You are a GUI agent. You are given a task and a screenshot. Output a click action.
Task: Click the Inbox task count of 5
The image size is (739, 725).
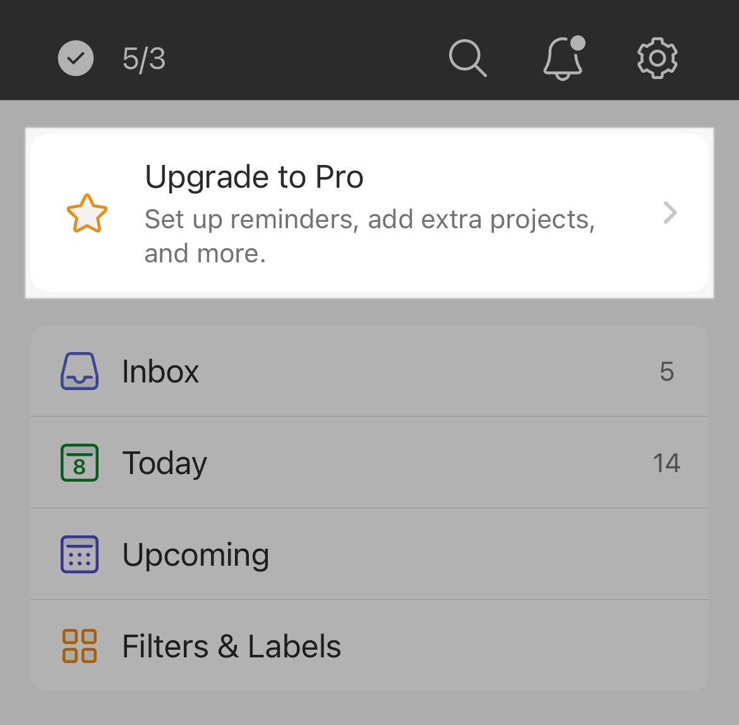666,371
